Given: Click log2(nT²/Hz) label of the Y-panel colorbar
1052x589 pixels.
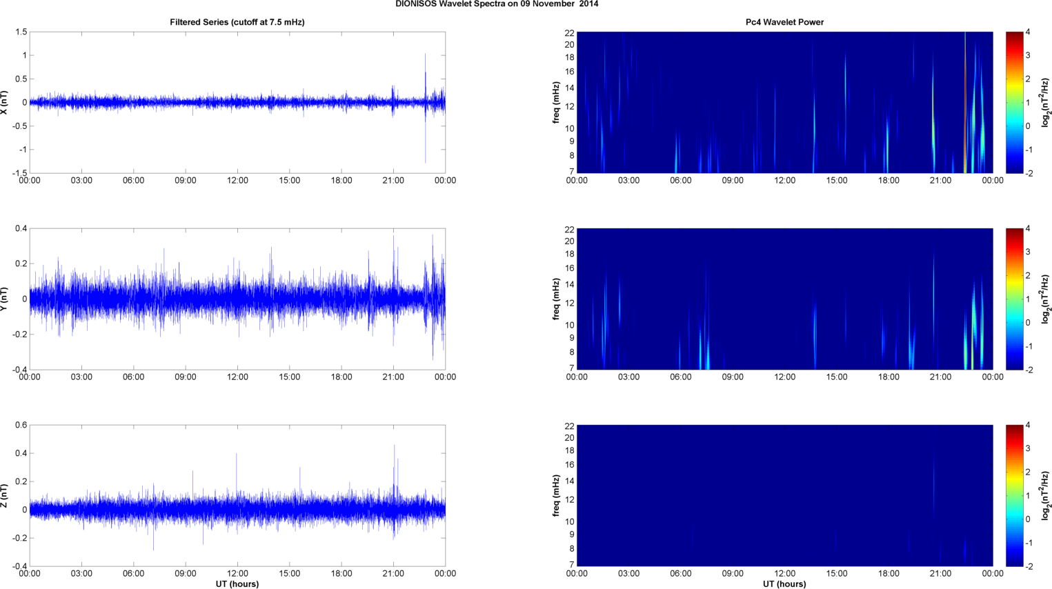Looking at the screenshot, I should tap(1046, 299).
